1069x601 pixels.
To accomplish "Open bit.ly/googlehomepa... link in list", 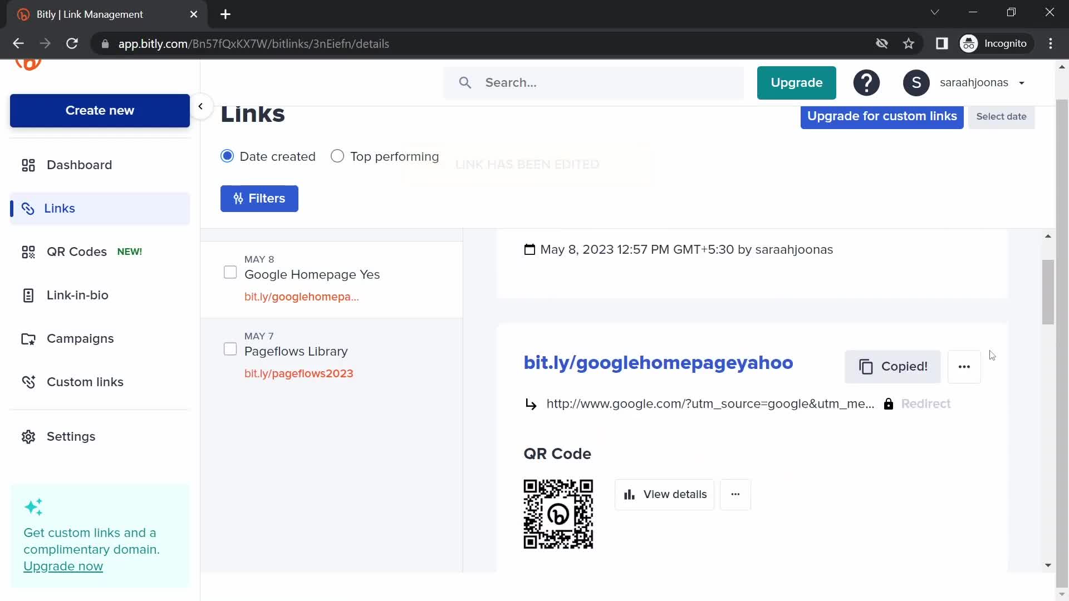I will (x=301, y=297).
